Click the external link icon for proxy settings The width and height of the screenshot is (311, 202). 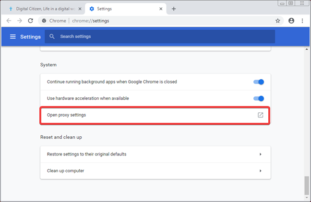(x=261, y=115)
